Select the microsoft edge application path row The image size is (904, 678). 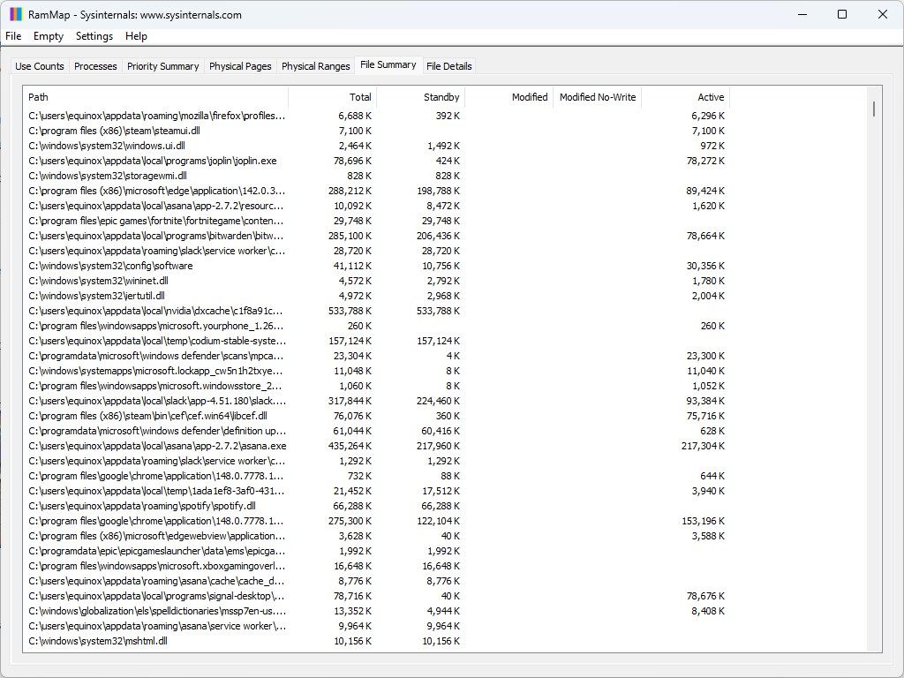coord(377,191)
